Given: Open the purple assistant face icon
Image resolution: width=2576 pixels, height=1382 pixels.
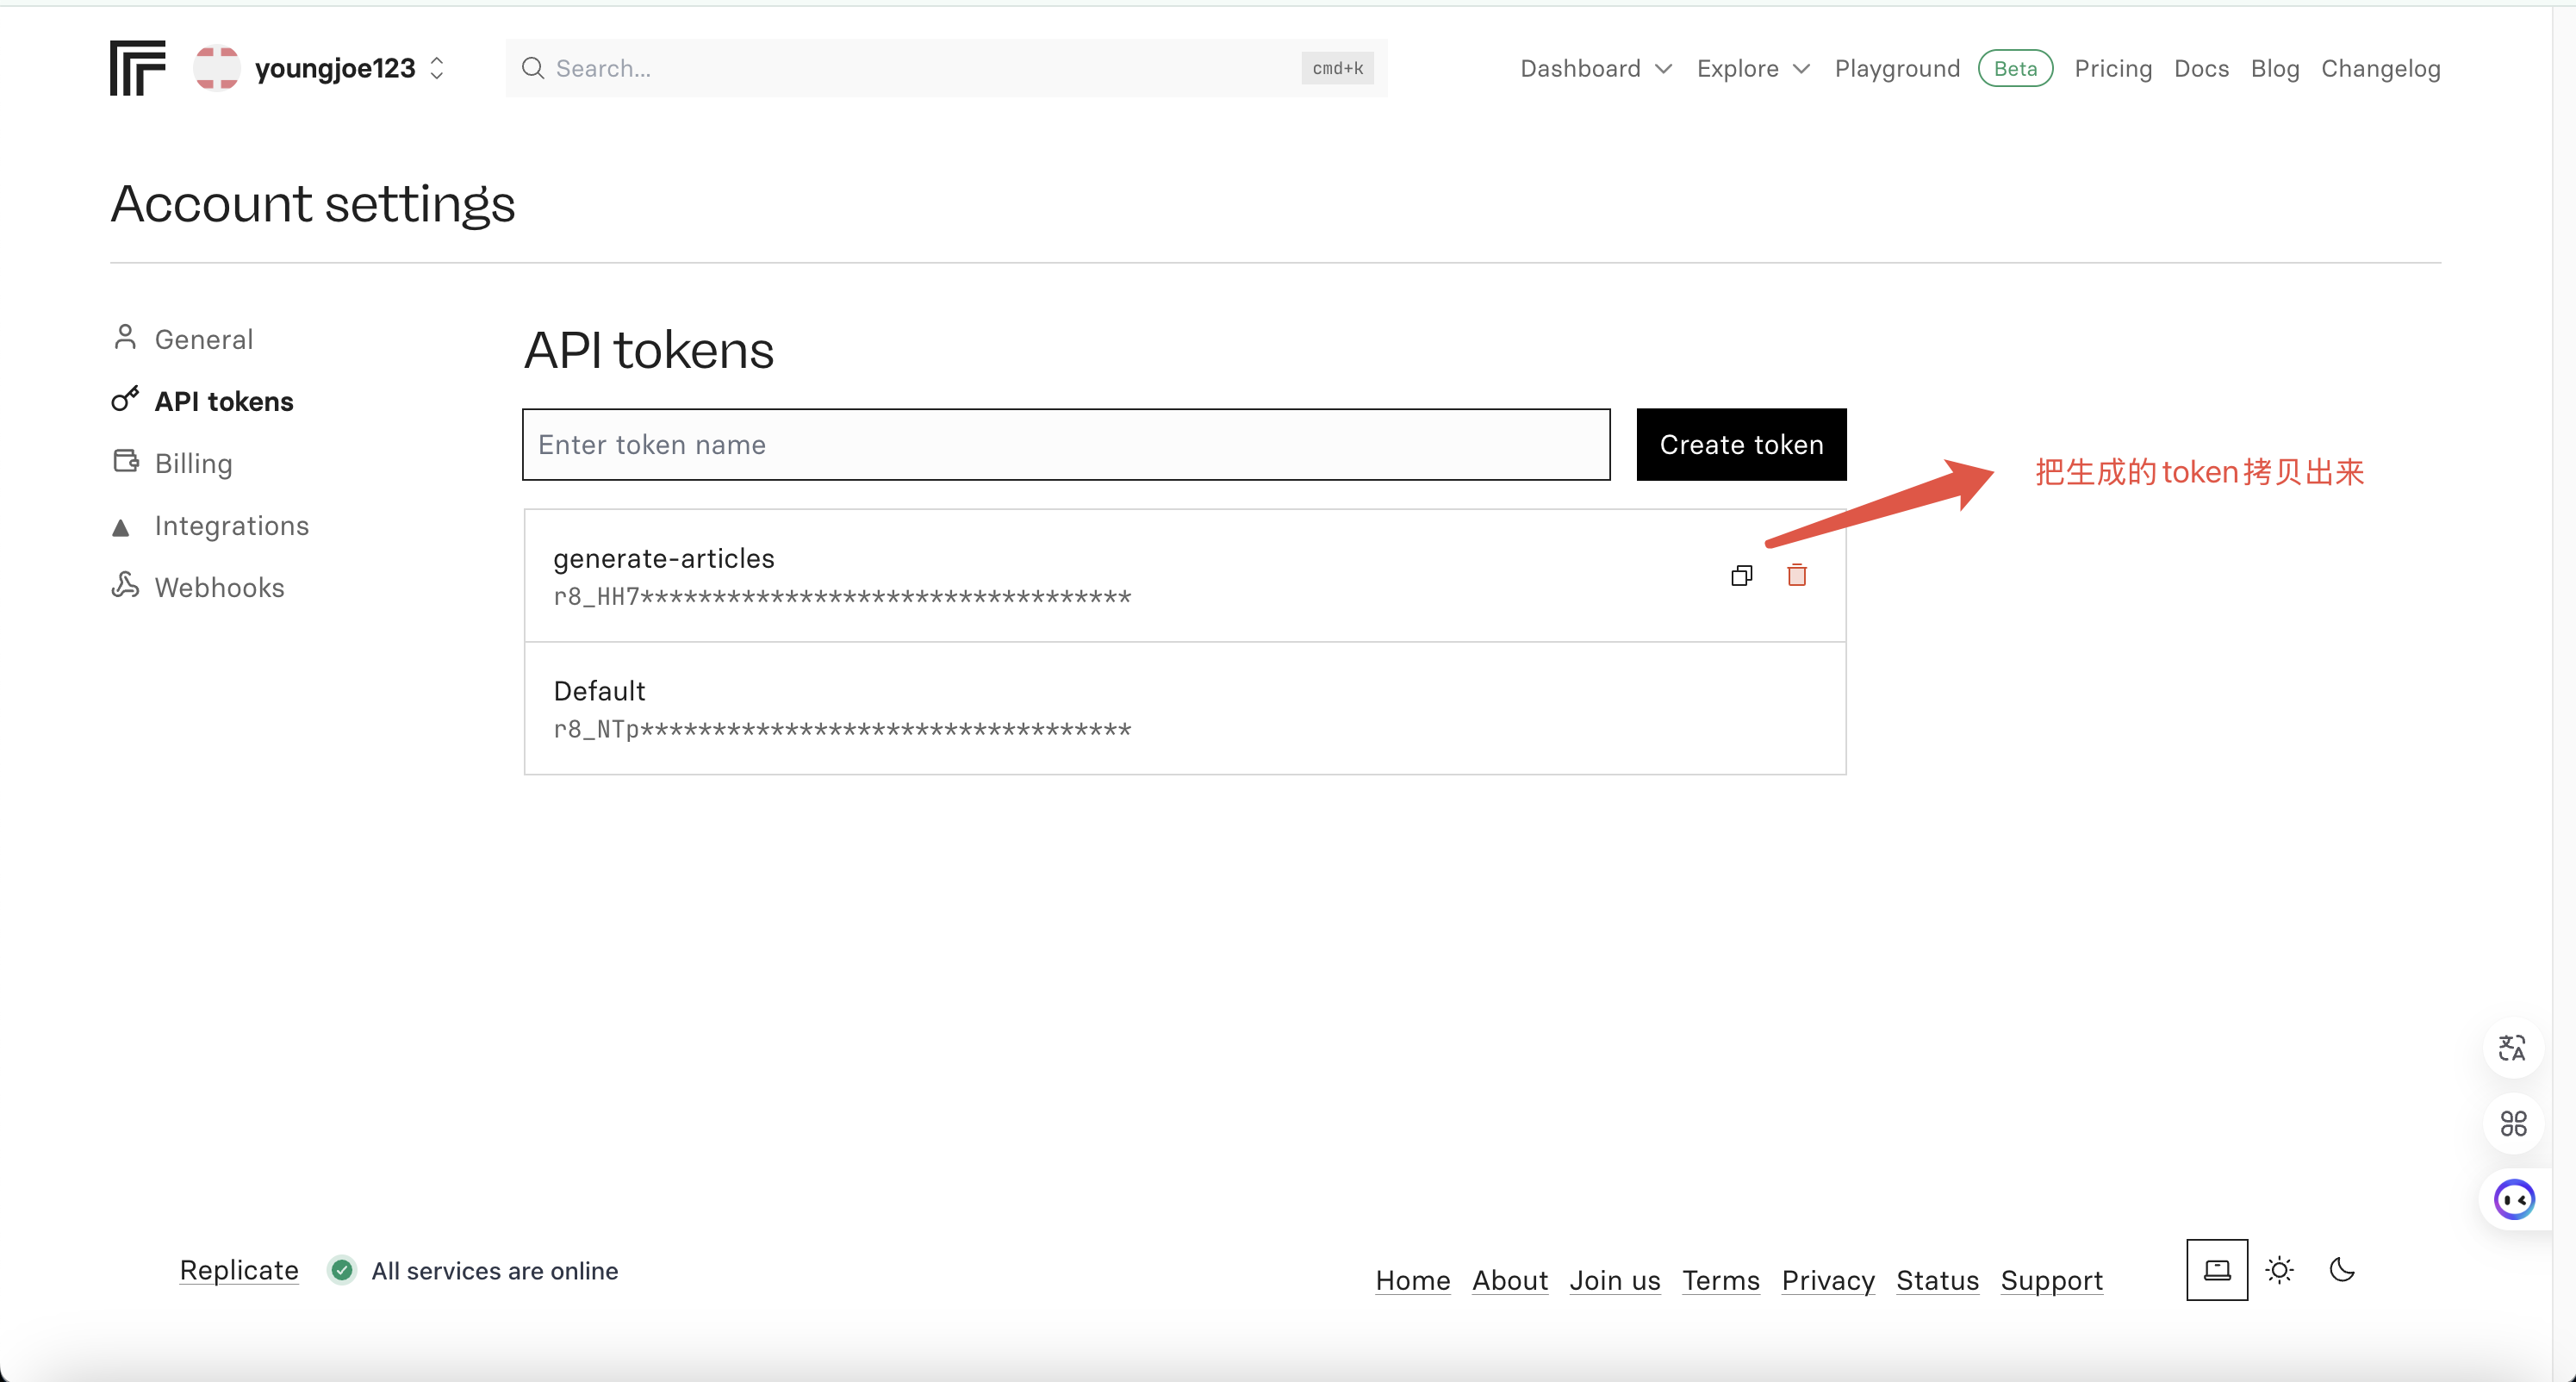Looking at the screenshot, I should [2513, 1199].
